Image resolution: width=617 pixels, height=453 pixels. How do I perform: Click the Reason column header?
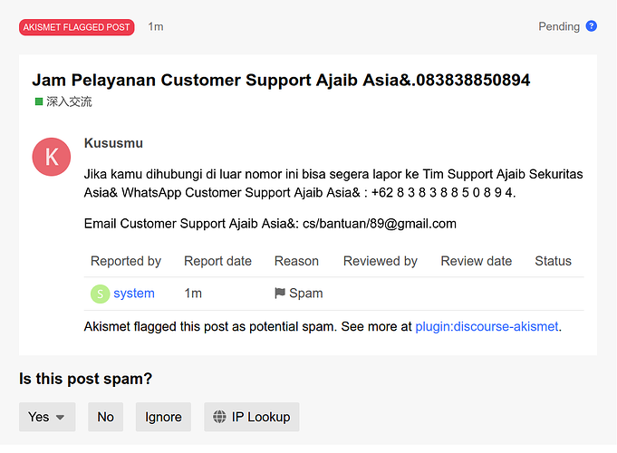tap(296, 261)
